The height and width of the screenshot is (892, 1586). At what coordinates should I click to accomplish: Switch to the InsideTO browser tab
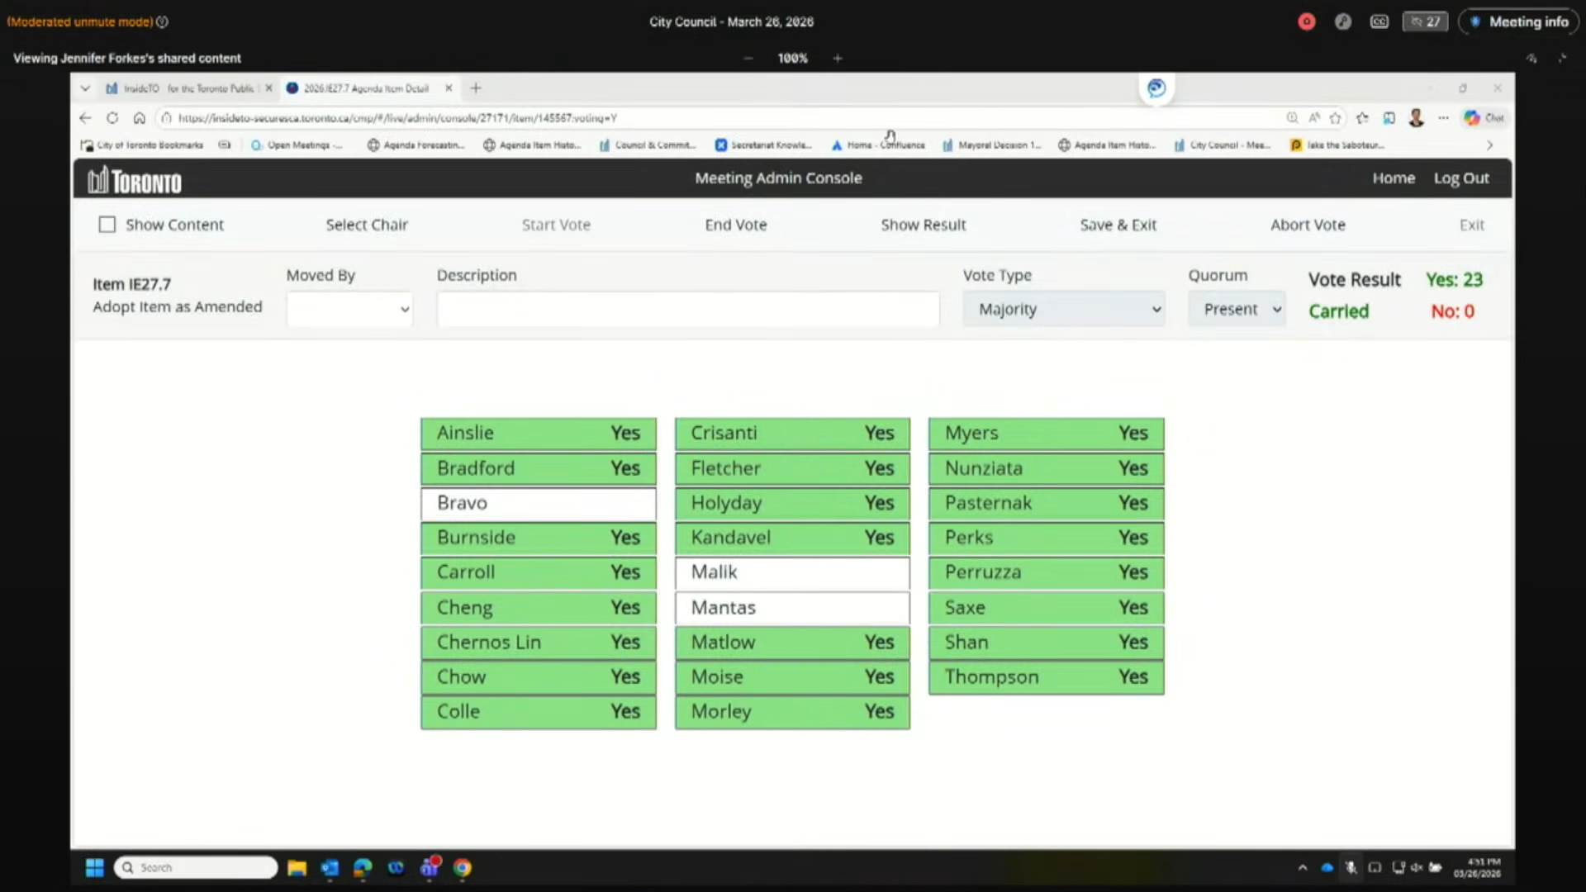(187, 88)
